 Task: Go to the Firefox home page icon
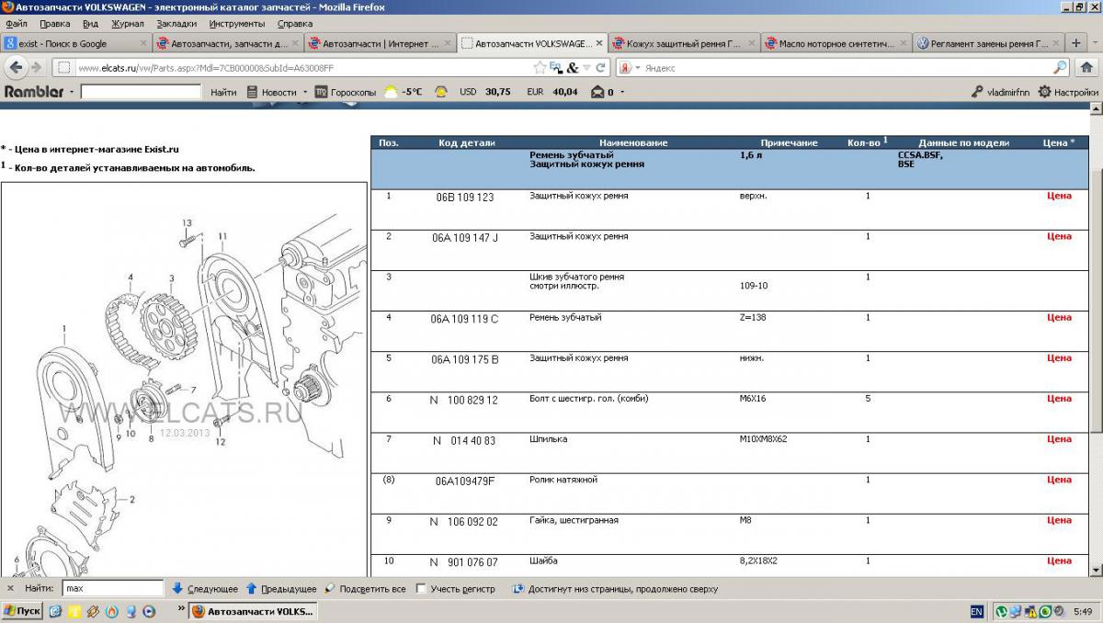pos(1087,67)
